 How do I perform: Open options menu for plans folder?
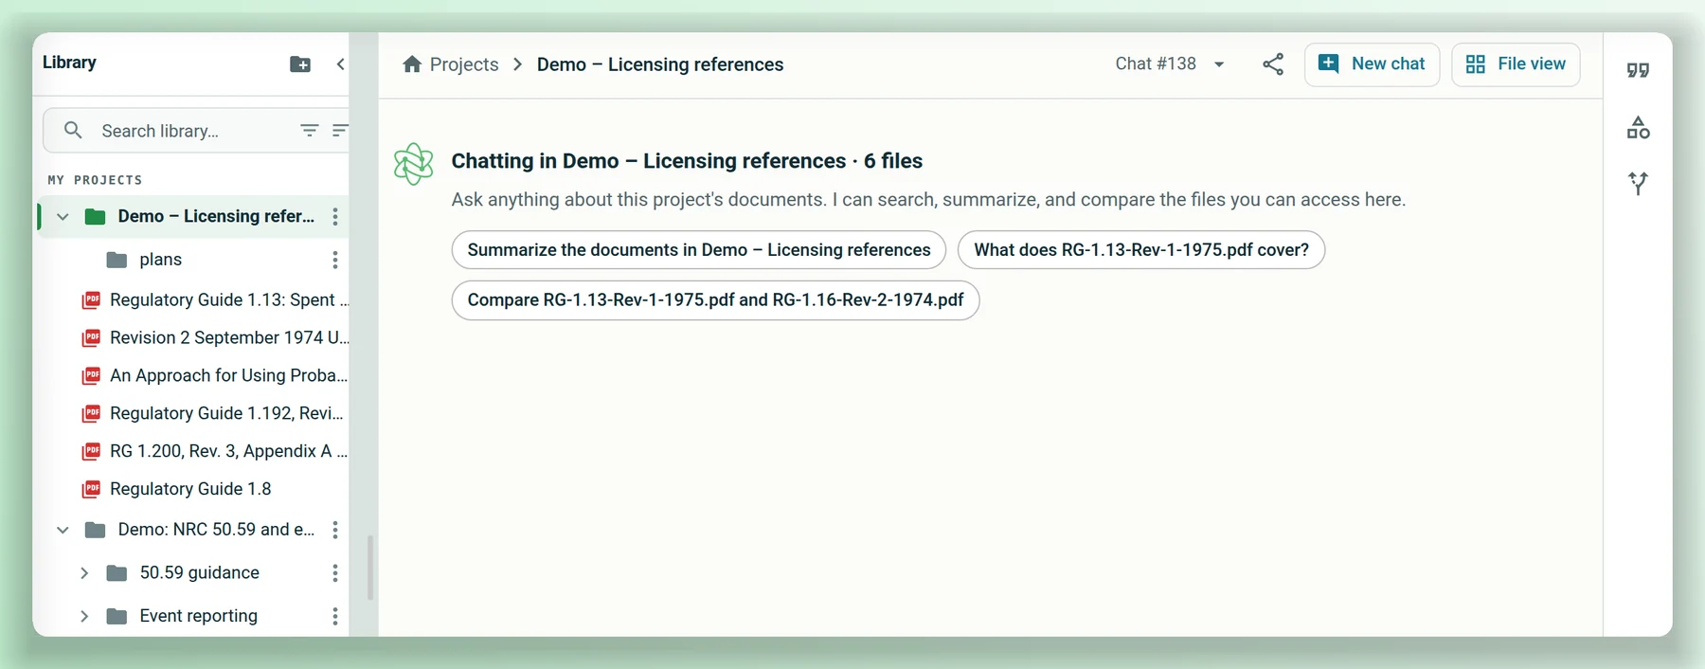(x=334, y=260)
